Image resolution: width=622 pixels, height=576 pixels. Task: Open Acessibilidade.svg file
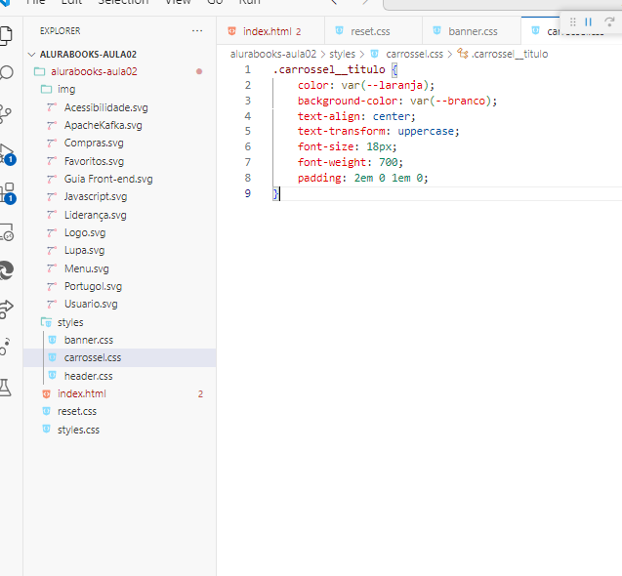[x=119, y=107]
